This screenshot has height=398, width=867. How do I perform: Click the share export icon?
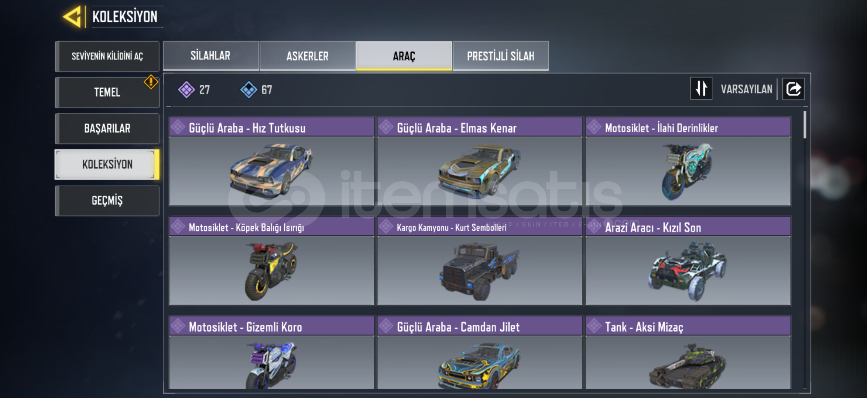[x=793, y=89]
